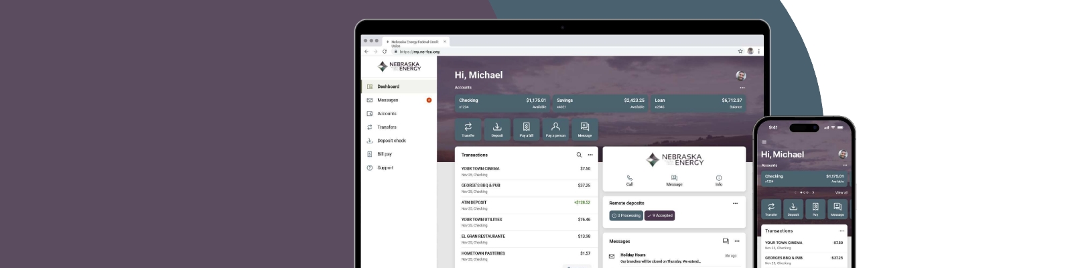Viewport: 1072px width, 268px height.
Task: Open Messages in the sidebar
Action: click(x=398, y=100)
